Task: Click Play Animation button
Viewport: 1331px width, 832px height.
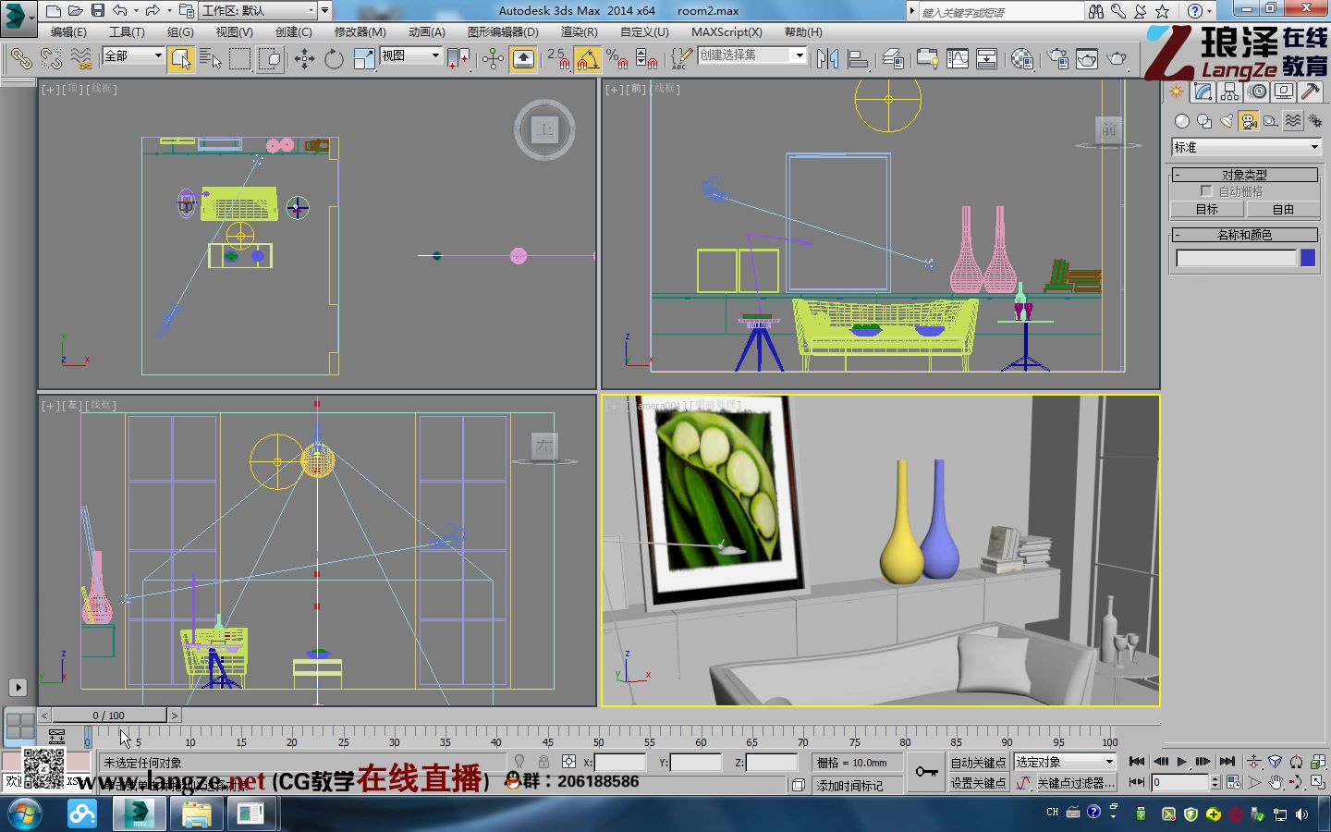Action: (x=1181, y=762)
